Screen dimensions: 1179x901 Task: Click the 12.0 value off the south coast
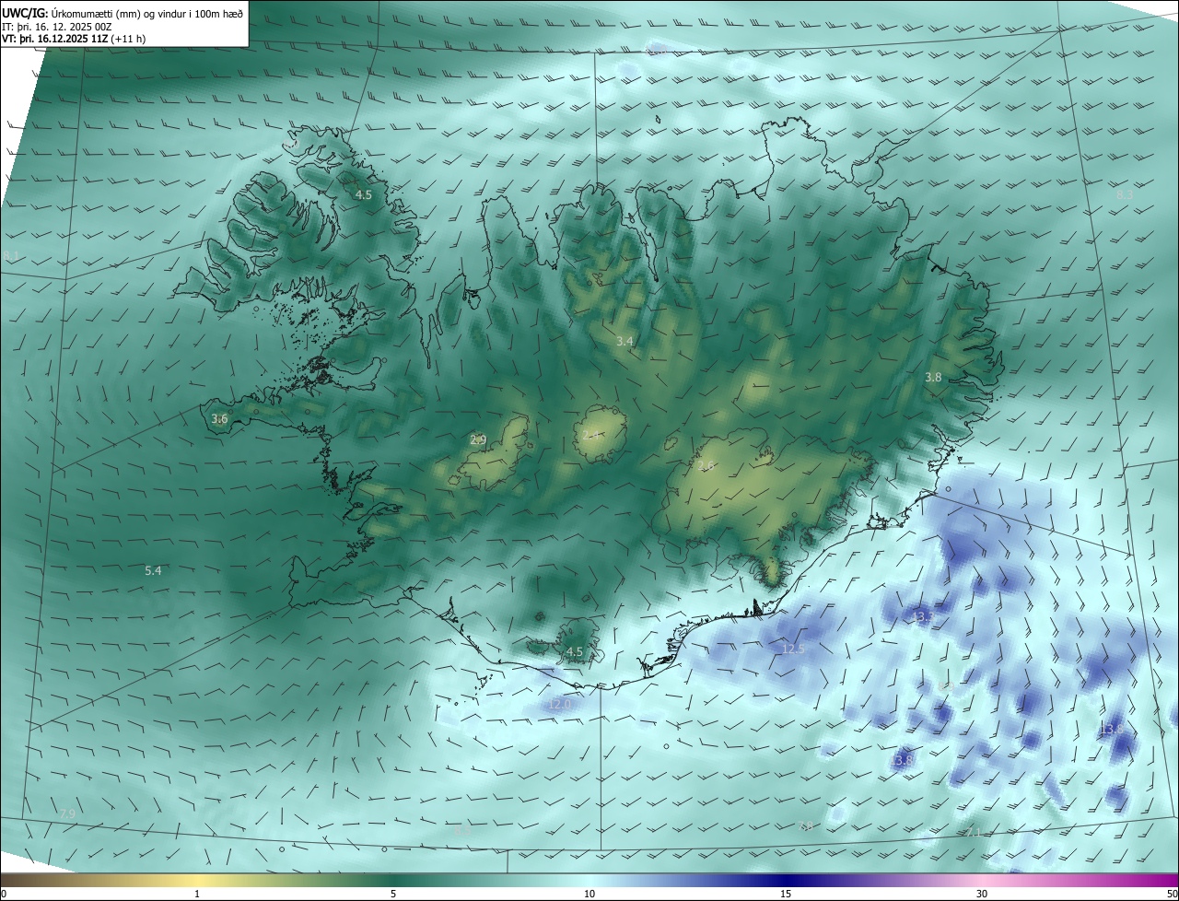pos(560,705)
